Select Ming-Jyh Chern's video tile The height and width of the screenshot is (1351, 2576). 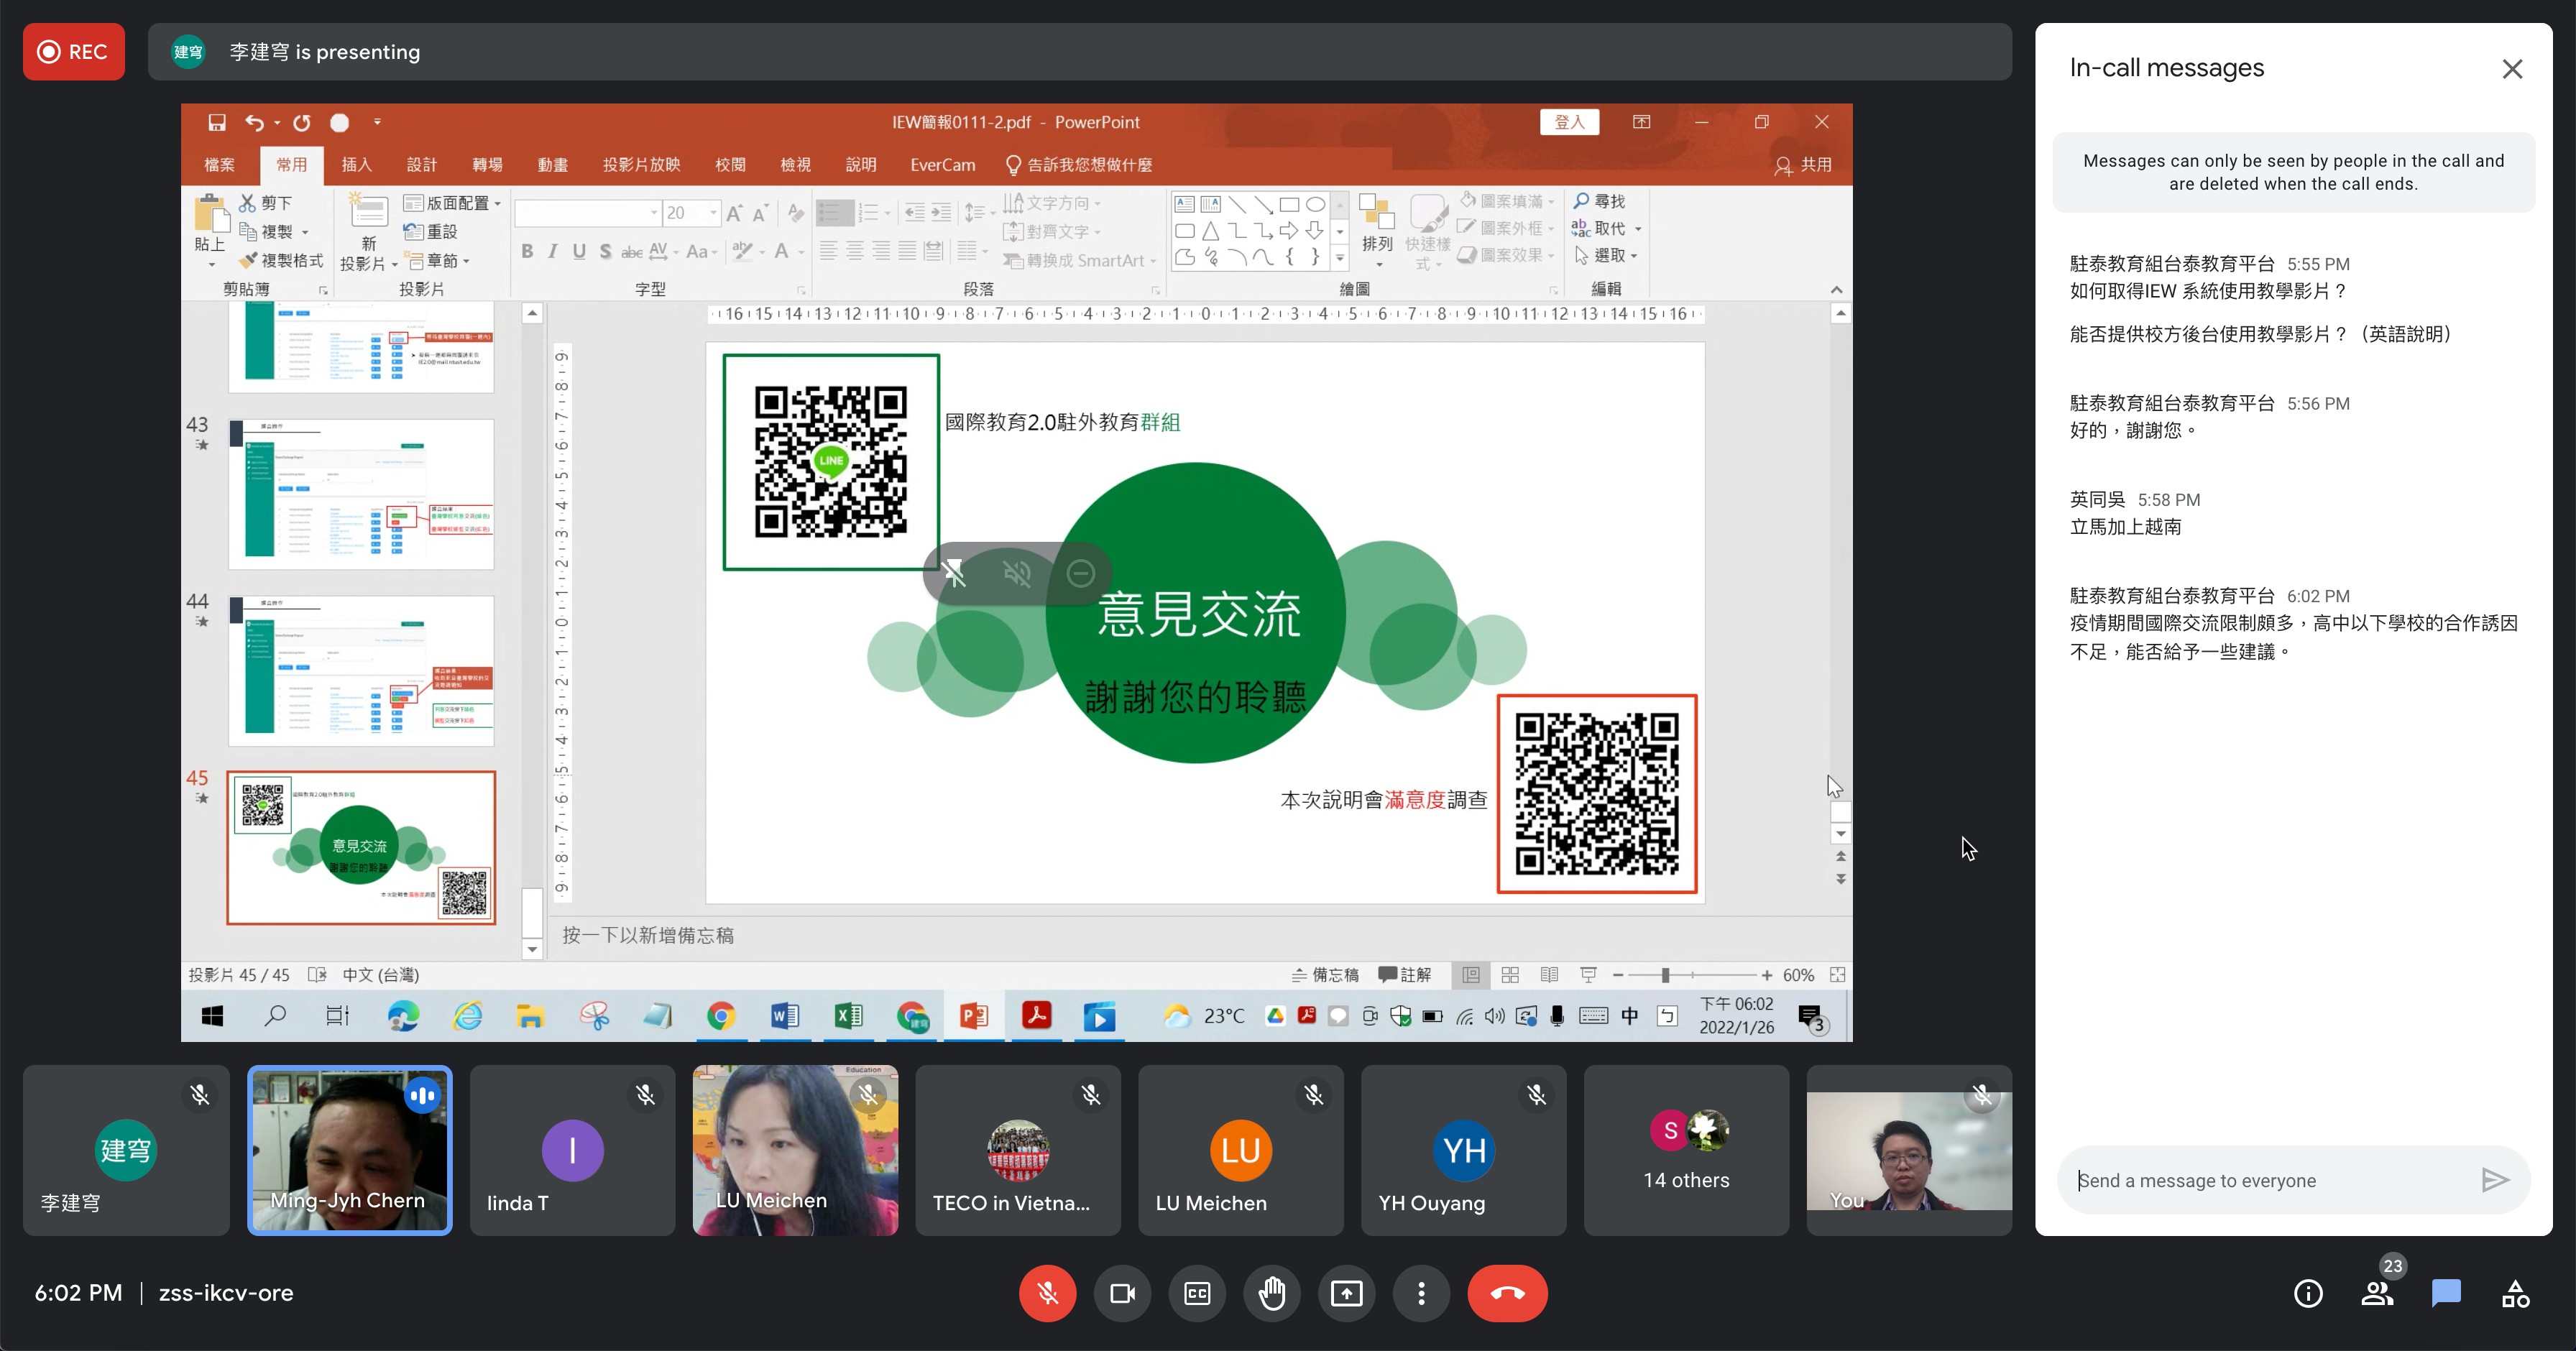click(x=350, y=1150)
